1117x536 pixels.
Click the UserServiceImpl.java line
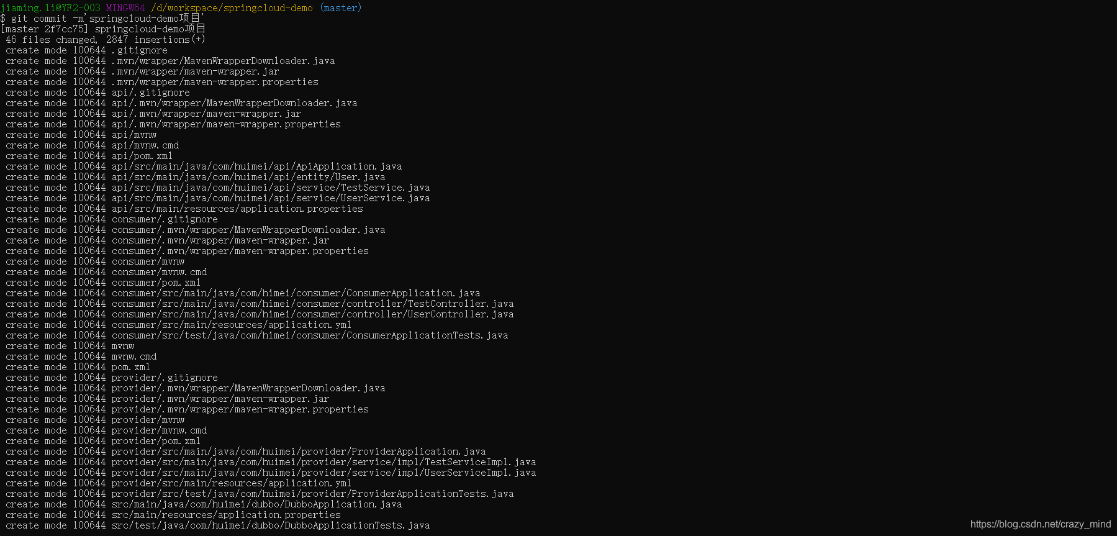(x=271, y=473)
